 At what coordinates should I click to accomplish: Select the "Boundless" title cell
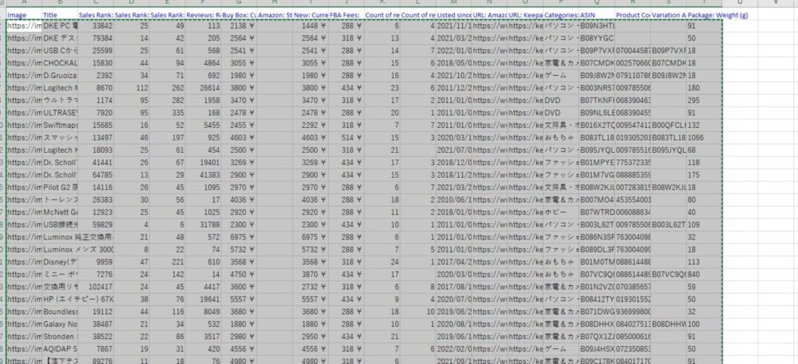59,311
